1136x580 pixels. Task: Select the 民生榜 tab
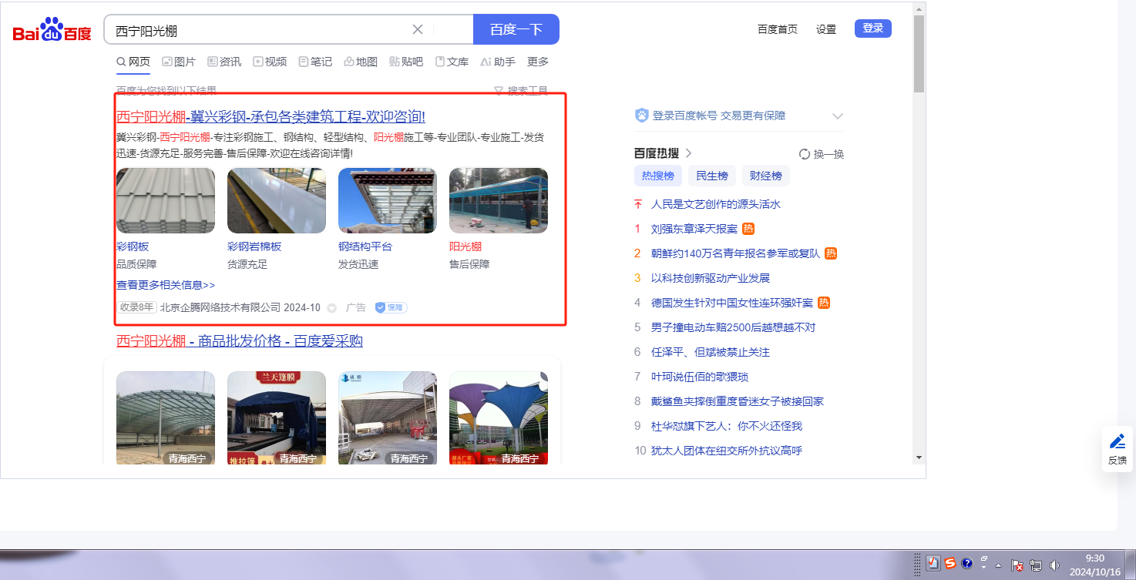pos(712,176)
